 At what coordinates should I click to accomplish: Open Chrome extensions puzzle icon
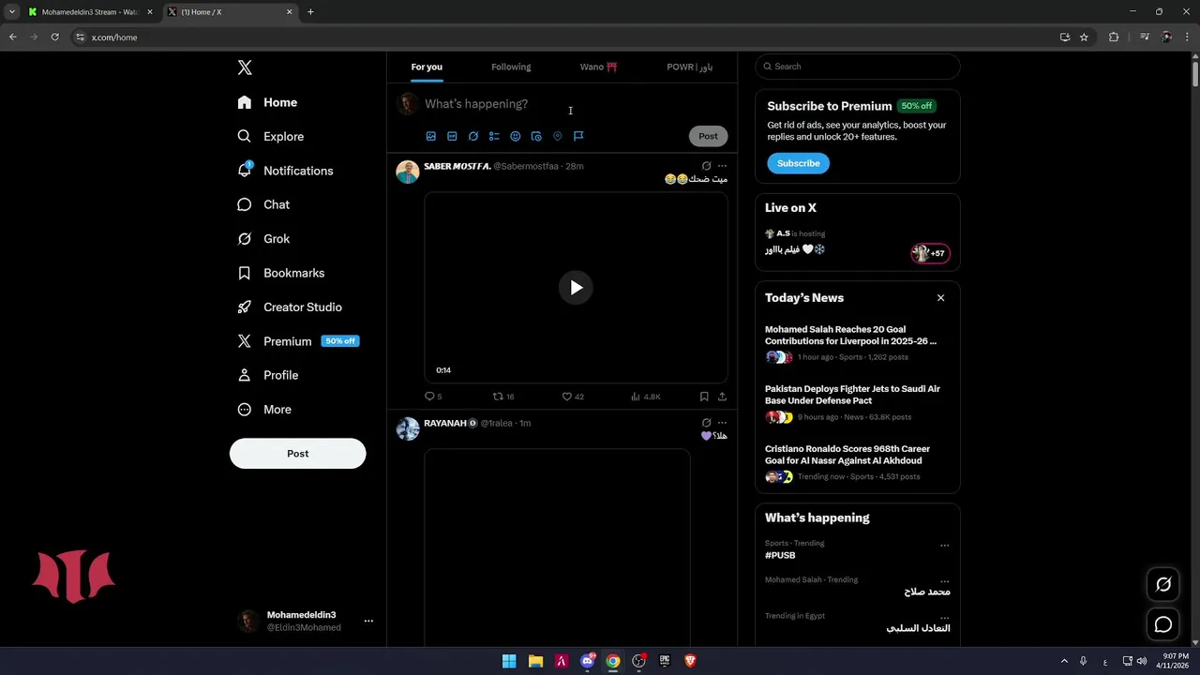[x=1114, y=37]
